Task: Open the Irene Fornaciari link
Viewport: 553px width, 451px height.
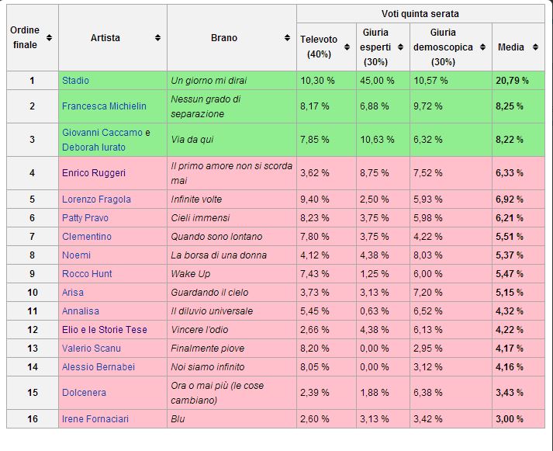Action: (95, 419)
